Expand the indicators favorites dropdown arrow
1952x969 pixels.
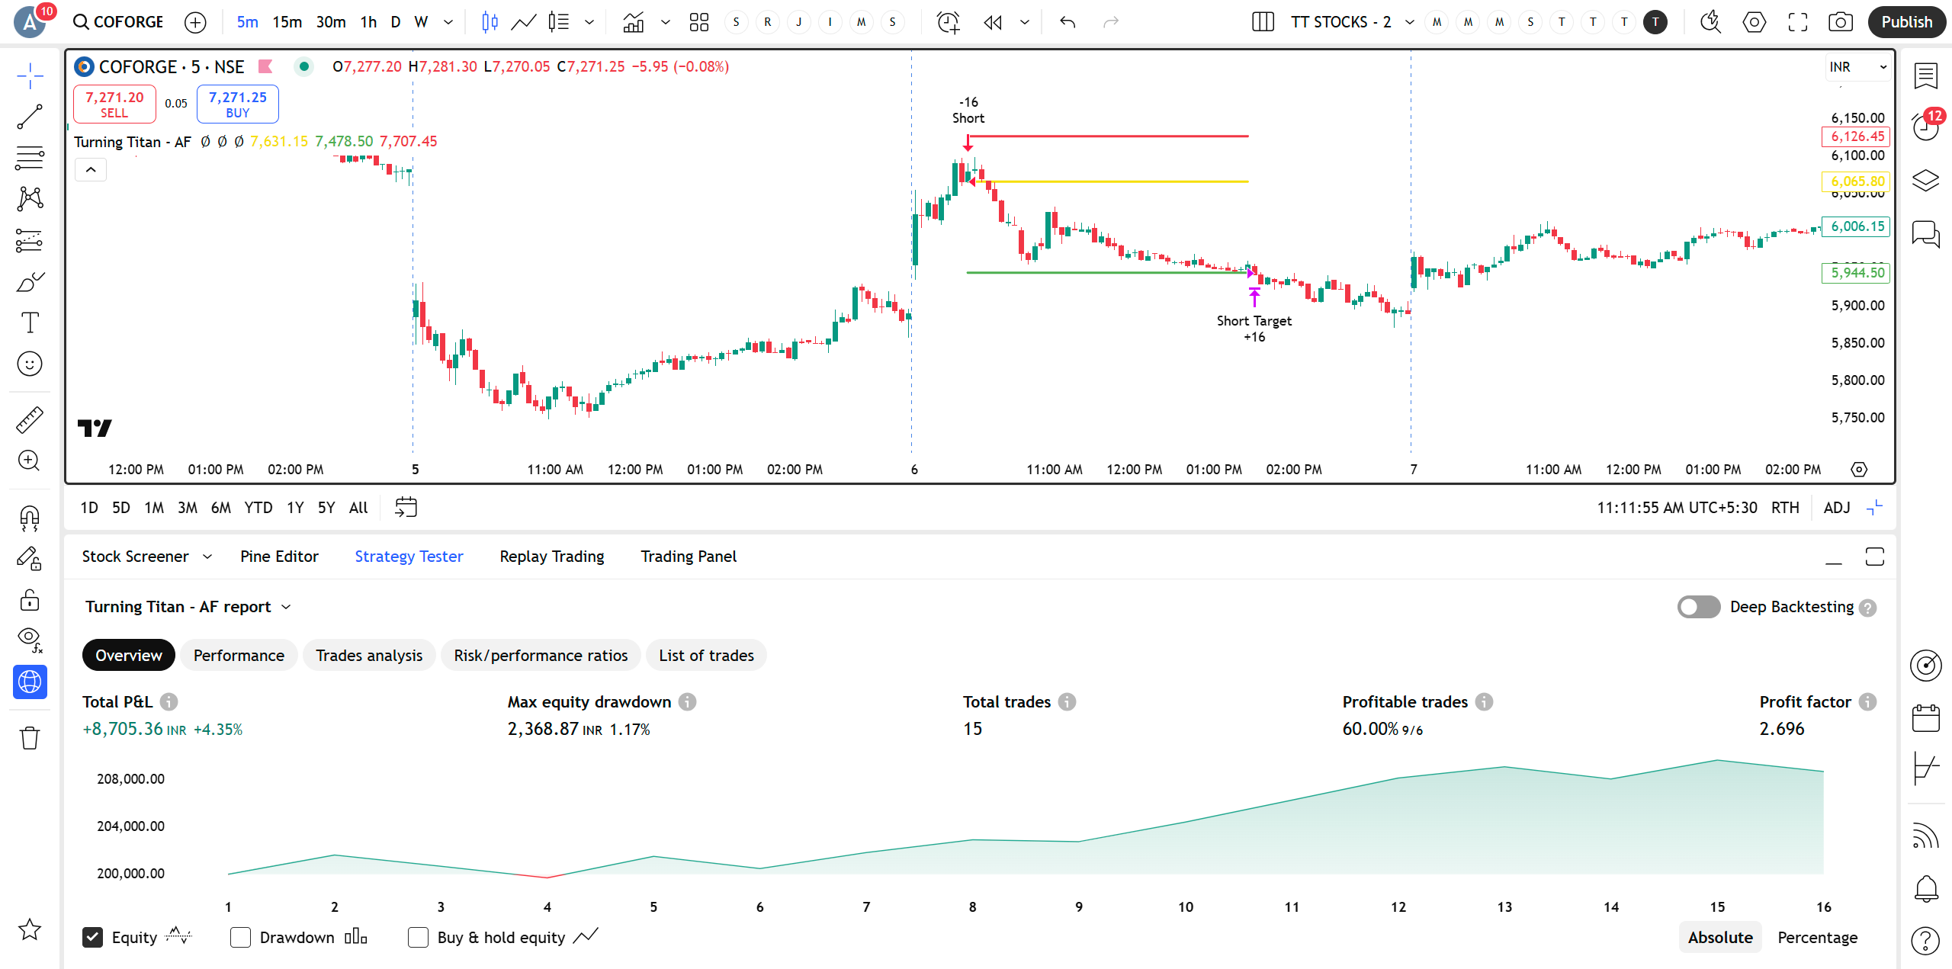point(665,22)
